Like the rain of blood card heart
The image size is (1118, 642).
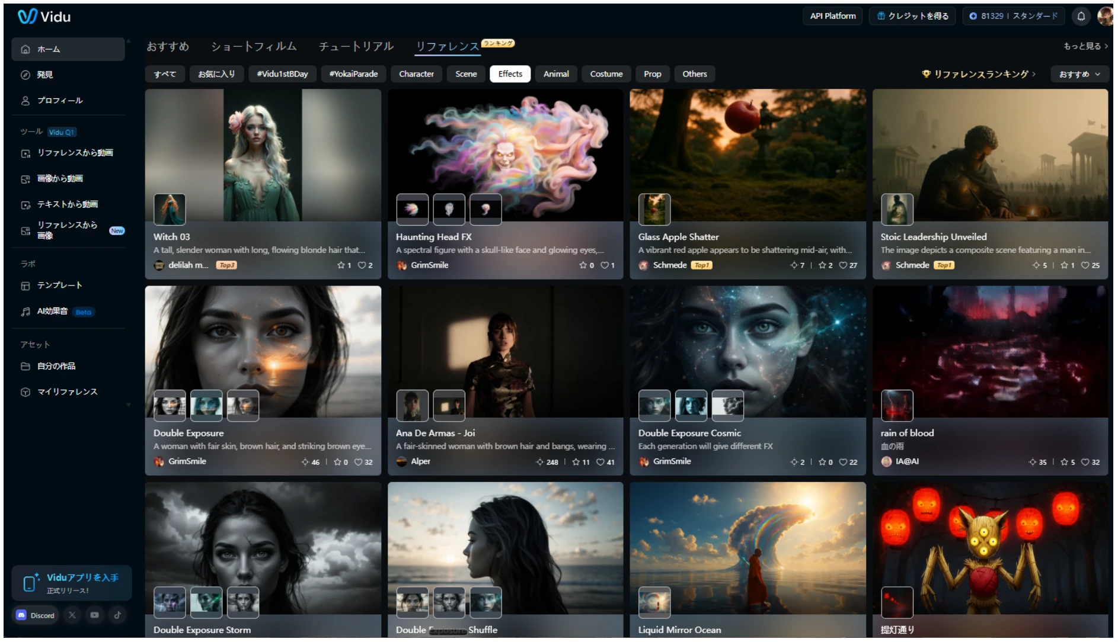click(x=1085, y=462)
